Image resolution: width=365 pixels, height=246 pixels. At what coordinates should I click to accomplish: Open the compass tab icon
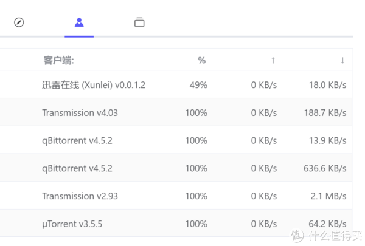pos(19,22)
